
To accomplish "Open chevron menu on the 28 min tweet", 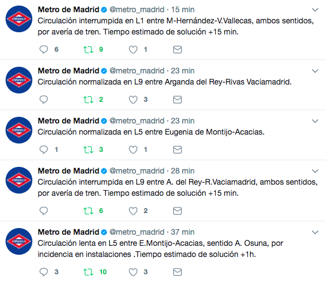I will 315,171.
